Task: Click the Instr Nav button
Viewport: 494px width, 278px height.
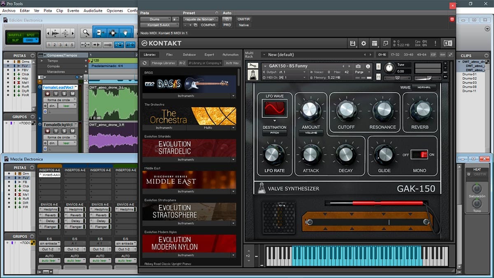Action: pos(232,63)
